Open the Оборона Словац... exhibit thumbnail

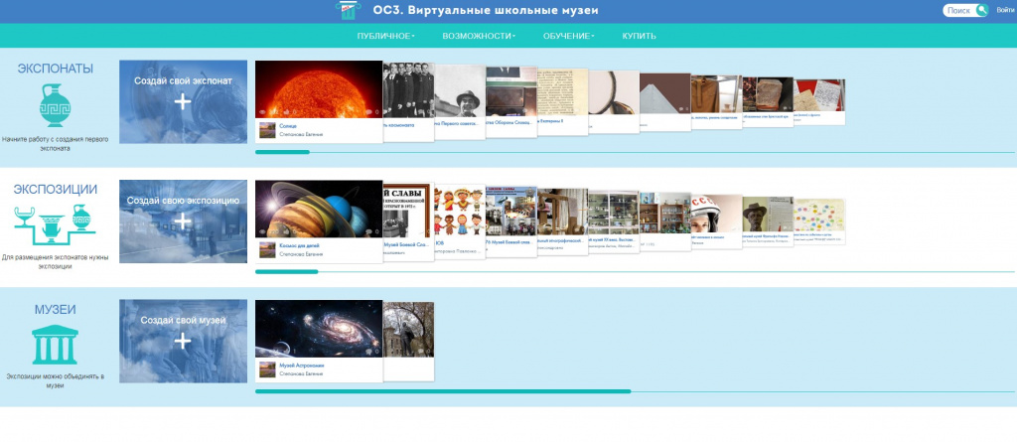click(511, 91)
